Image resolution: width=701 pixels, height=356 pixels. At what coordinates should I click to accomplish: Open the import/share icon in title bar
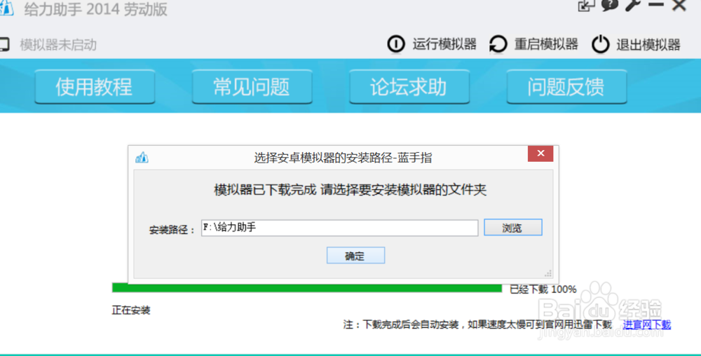586,6
